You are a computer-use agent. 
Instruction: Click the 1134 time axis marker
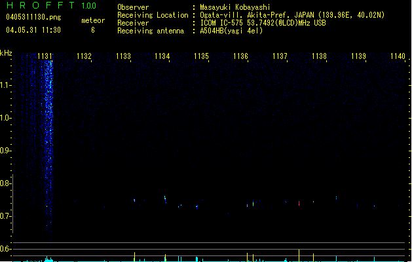coord(162,56)
